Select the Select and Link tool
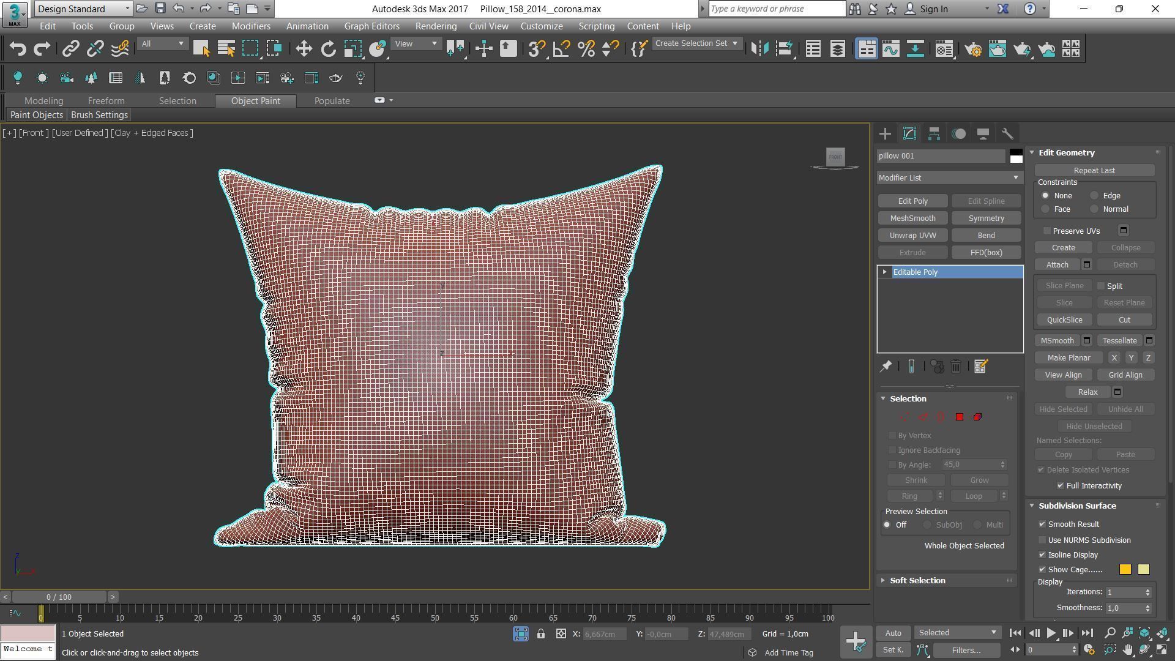The image size is (1175, 661). (71, 49)
